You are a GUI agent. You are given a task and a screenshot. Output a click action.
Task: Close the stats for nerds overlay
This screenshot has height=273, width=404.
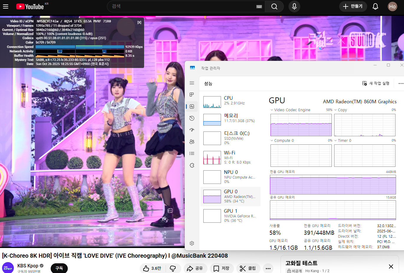click(x=139, y=22)
